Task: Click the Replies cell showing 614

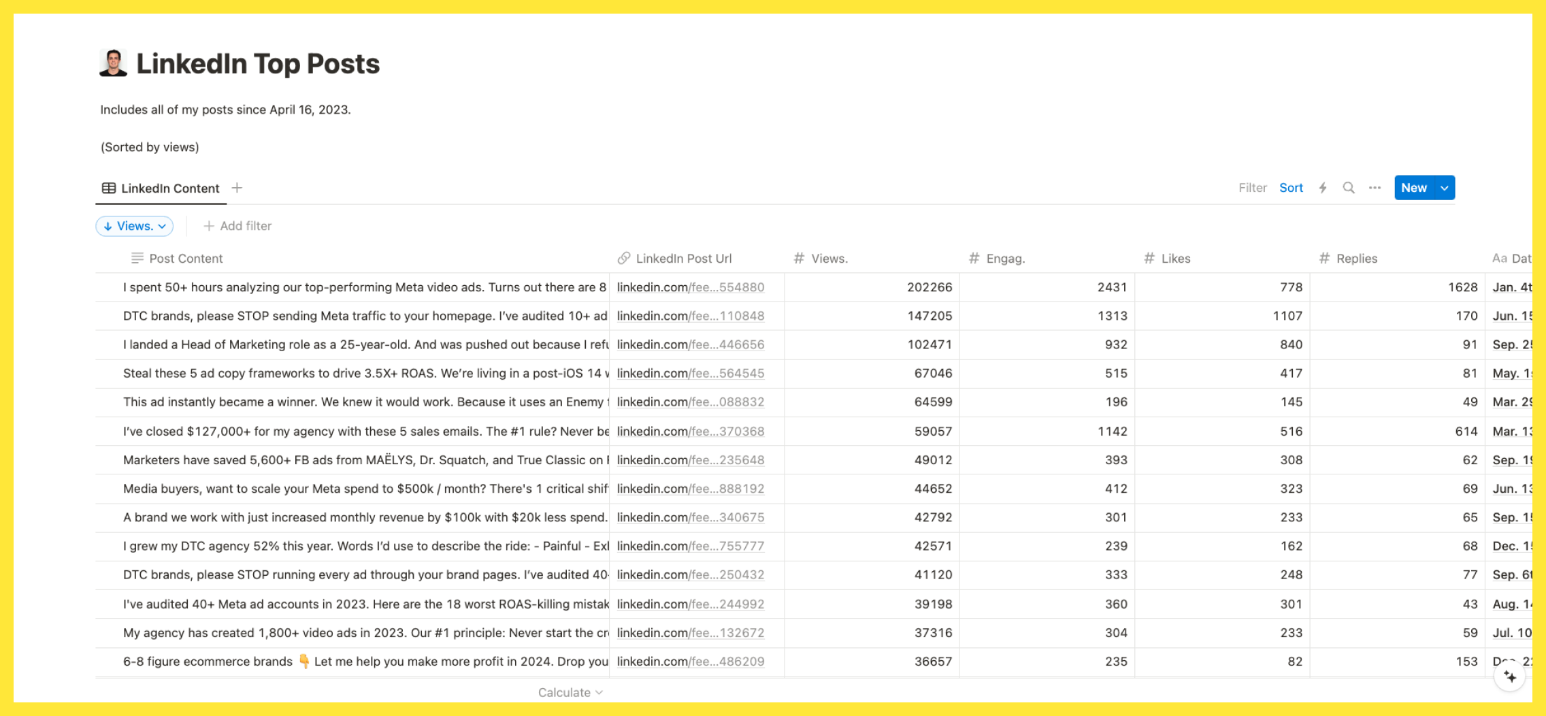Action: (1398, 432)
